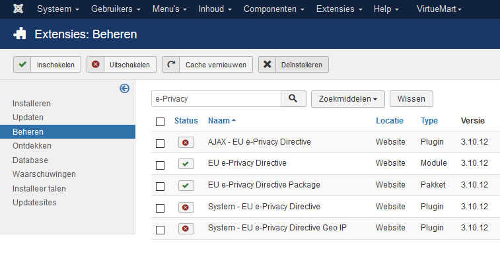Check the Geo IP plugin row checkbox

160,230
